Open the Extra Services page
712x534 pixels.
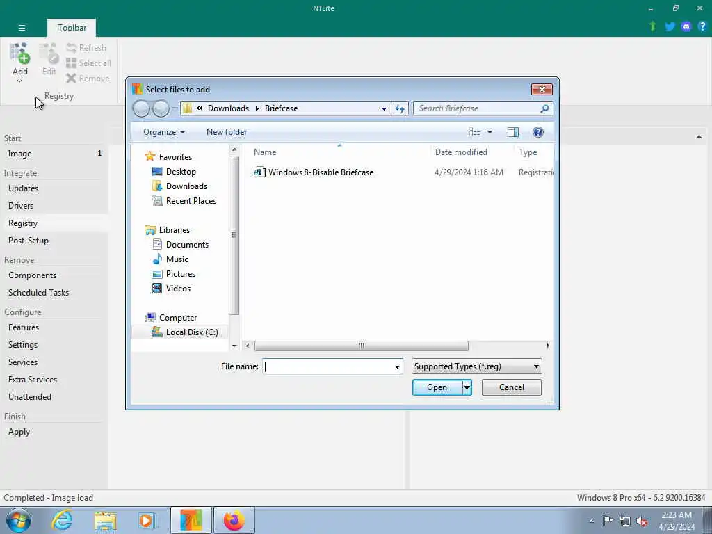click(x=54, y=379)
